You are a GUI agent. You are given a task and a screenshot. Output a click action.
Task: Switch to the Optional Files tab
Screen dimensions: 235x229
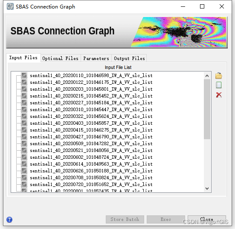[61, 58]
